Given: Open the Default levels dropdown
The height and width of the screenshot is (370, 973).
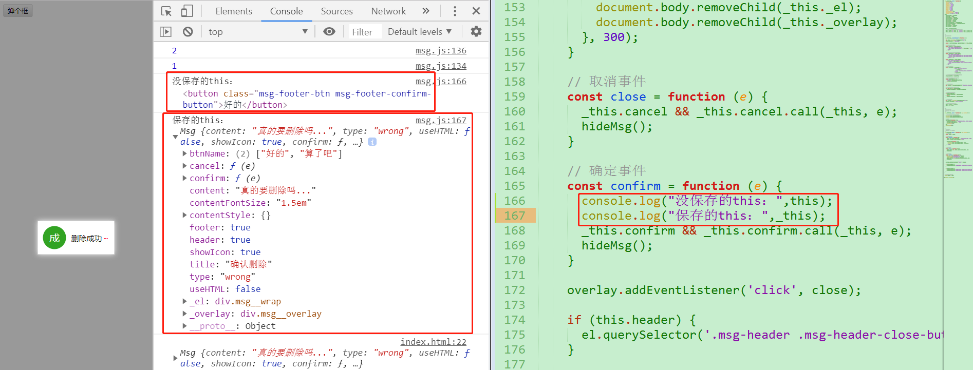Looking at the screenshot, I should point(420,32).
